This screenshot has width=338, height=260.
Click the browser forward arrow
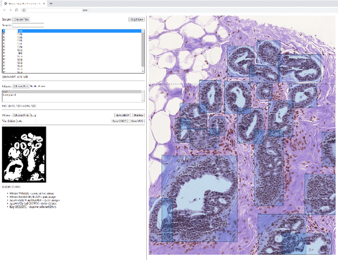tap(11, 10)
